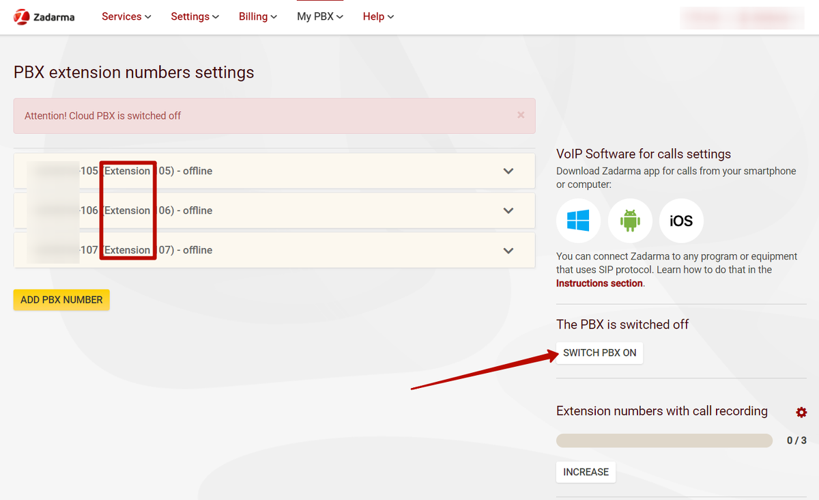Dismiss the Cloud PBX switched off alert

coord(521,115)
